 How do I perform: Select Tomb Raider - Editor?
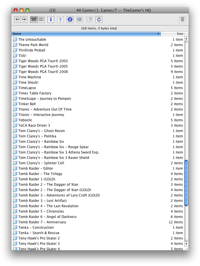36,168
